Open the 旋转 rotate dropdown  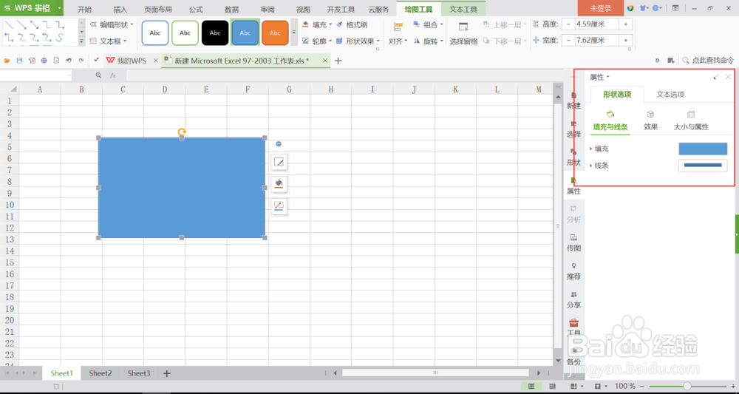point(429,41)
